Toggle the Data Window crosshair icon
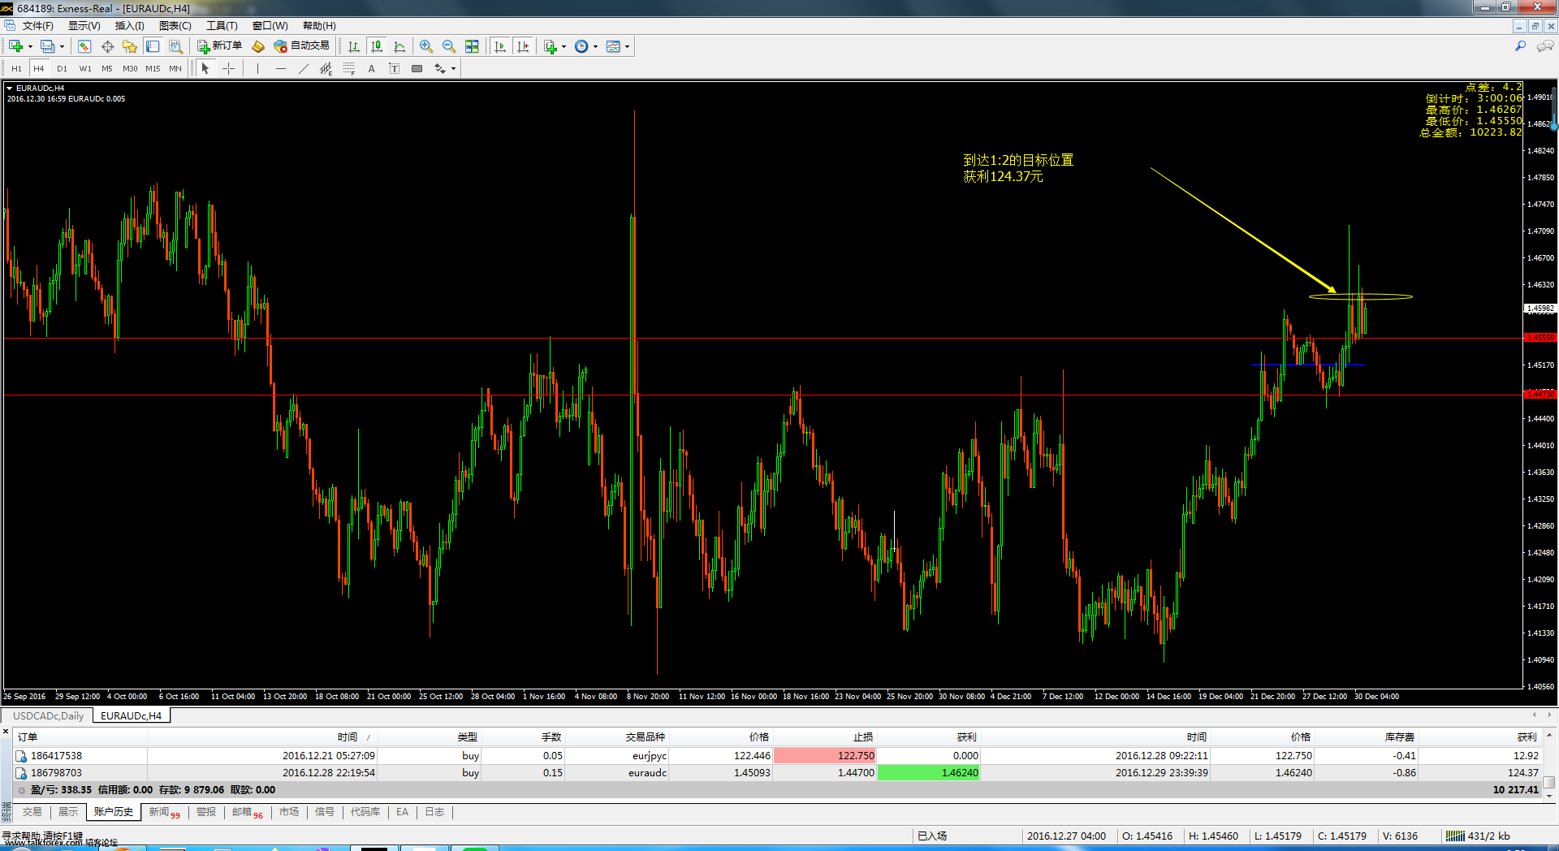The height and width of the screenshot is (851, 1559). pyautogui.click(x=107, y=46)
